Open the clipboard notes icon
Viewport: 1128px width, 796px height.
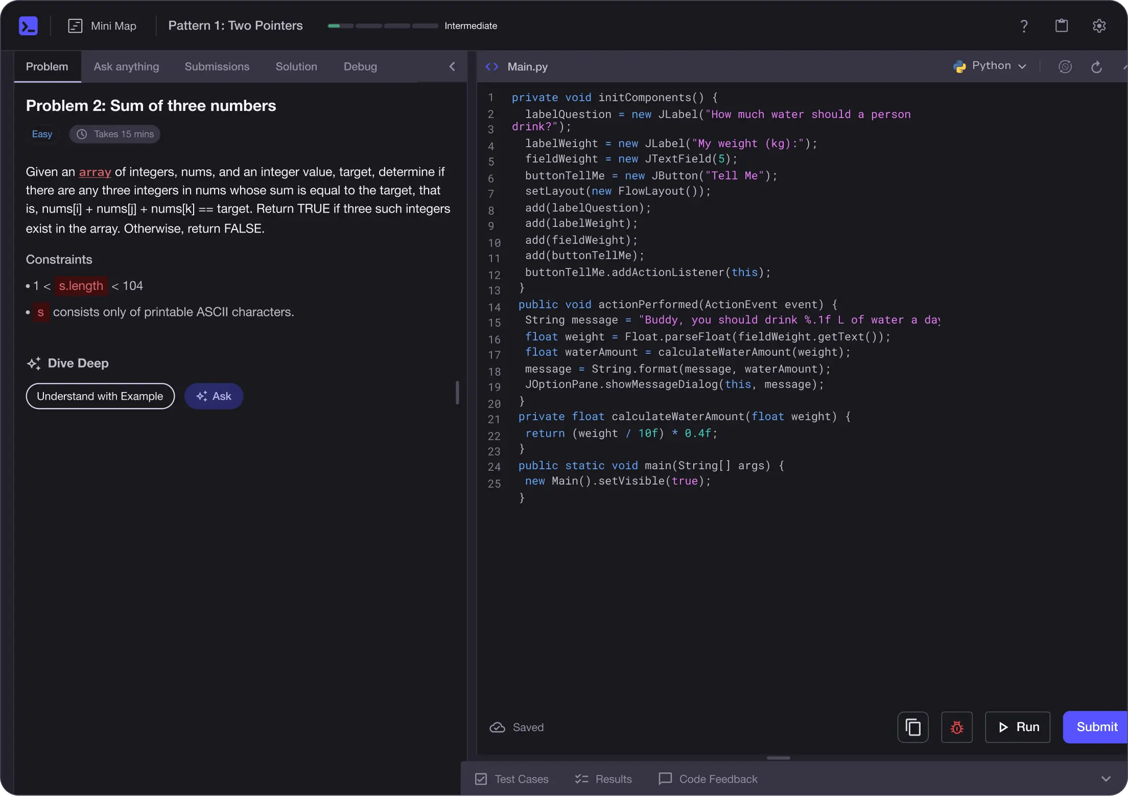tap(1062, 26)
